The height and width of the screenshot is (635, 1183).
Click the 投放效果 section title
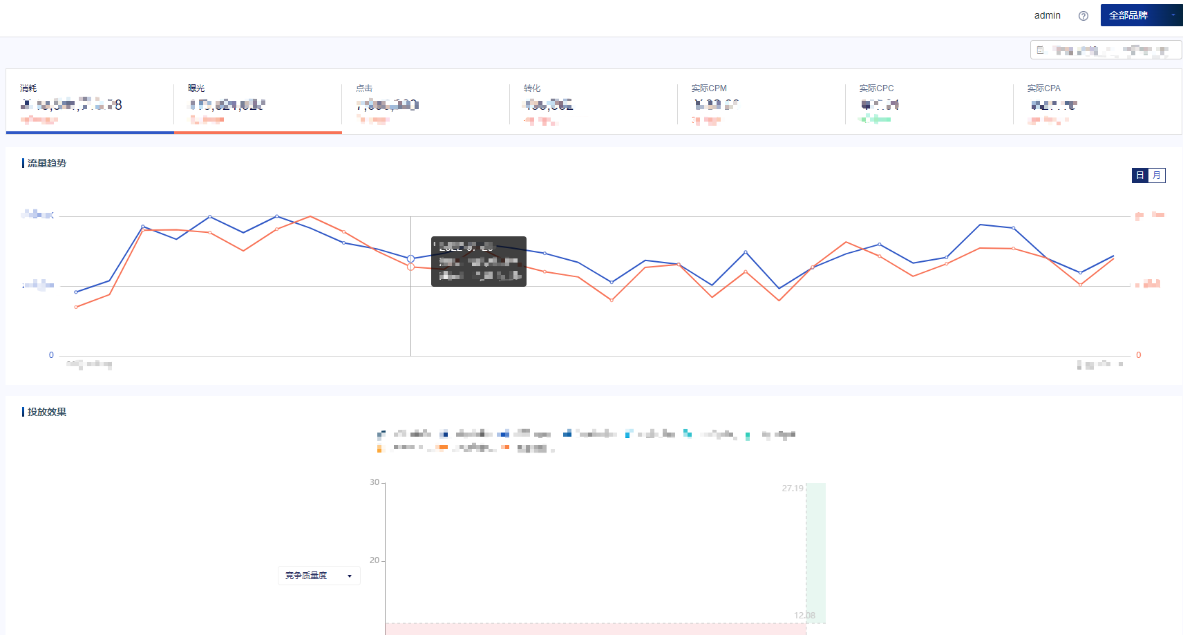47,412
